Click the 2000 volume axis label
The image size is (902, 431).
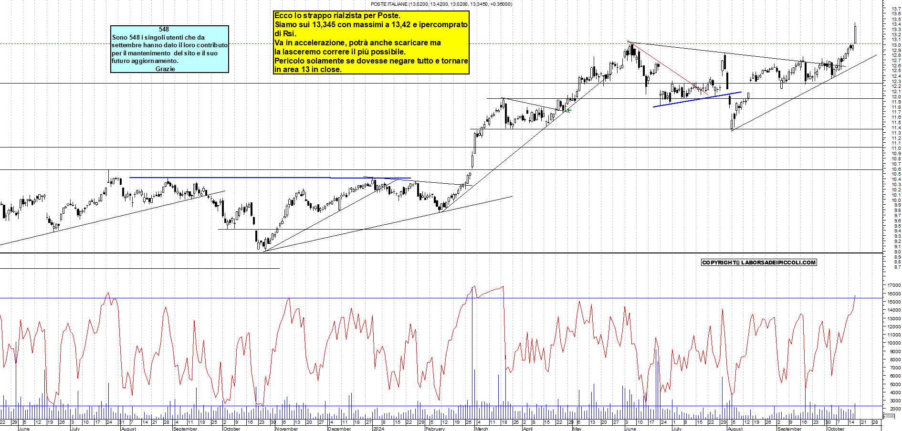click(x=895, y=409)
